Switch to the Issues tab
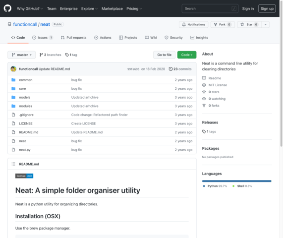 click(x=43, y=38)
